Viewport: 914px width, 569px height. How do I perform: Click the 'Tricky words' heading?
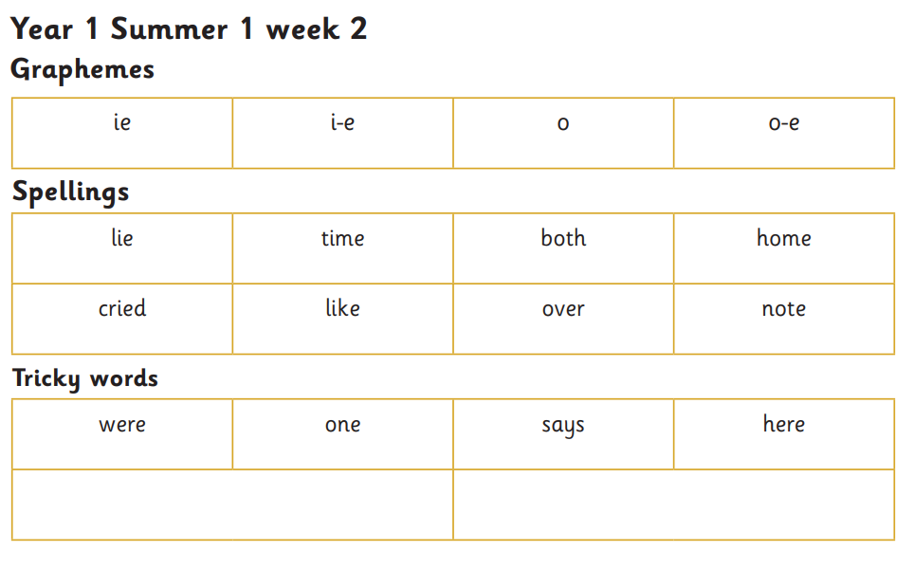[x=85, y=379]
